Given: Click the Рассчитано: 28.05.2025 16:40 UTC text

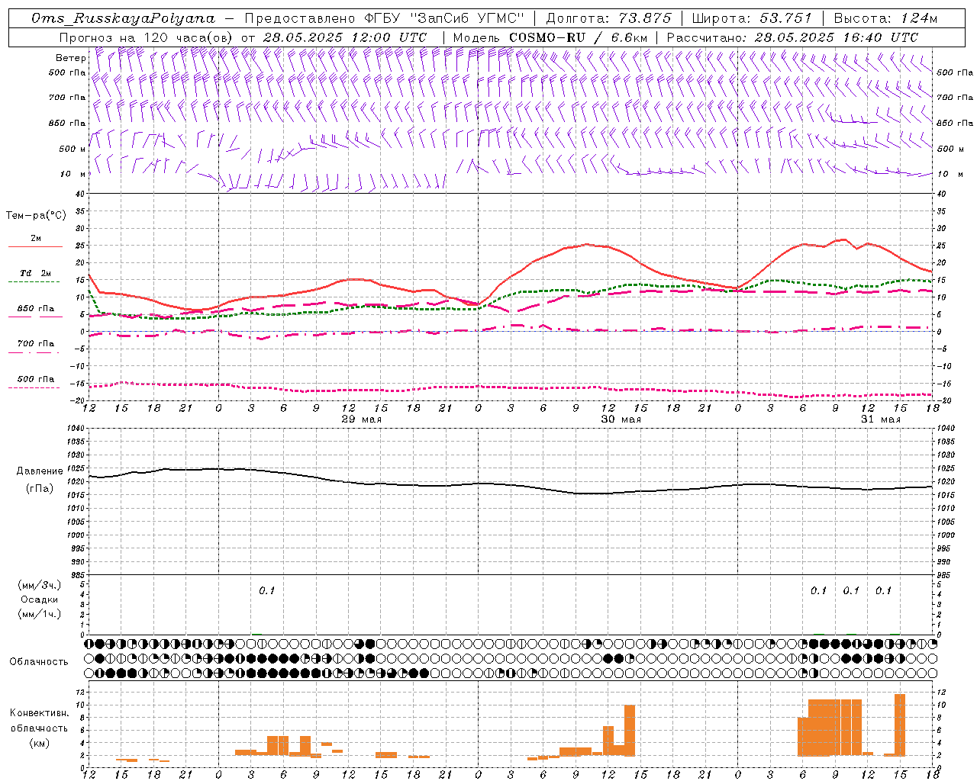Looking at the screenshot, I should (x=792, y=37).
